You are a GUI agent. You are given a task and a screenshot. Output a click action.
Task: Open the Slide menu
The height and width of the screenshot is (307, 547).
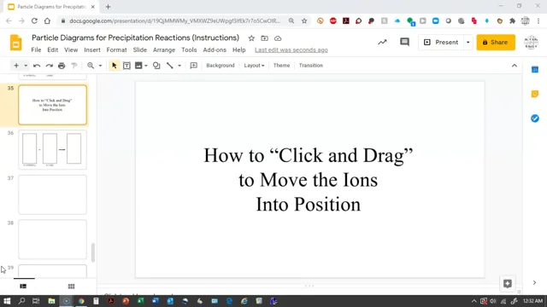pyautogui.click(x=140, y=49)
